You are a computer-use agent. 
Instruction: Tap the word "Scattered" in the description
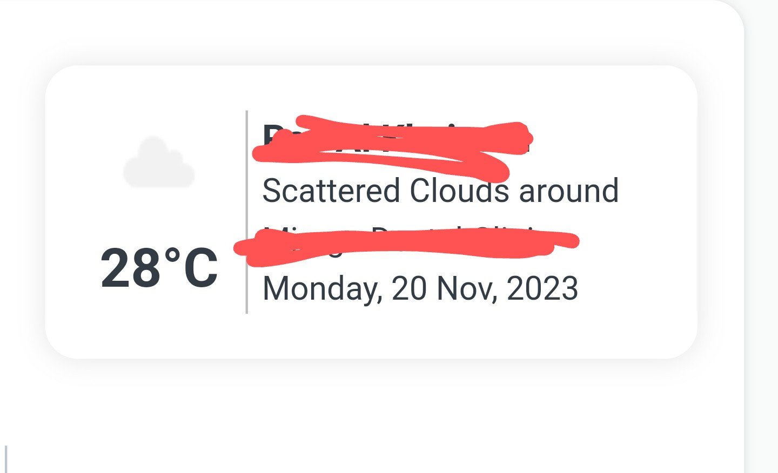(331, 191)
